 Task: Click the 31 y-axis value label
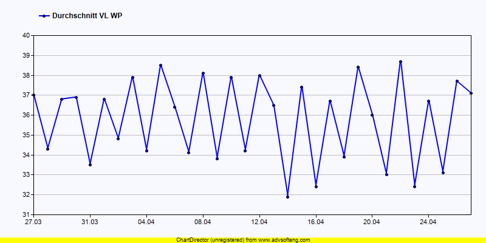pyautogui.click(x=26, y=214)
